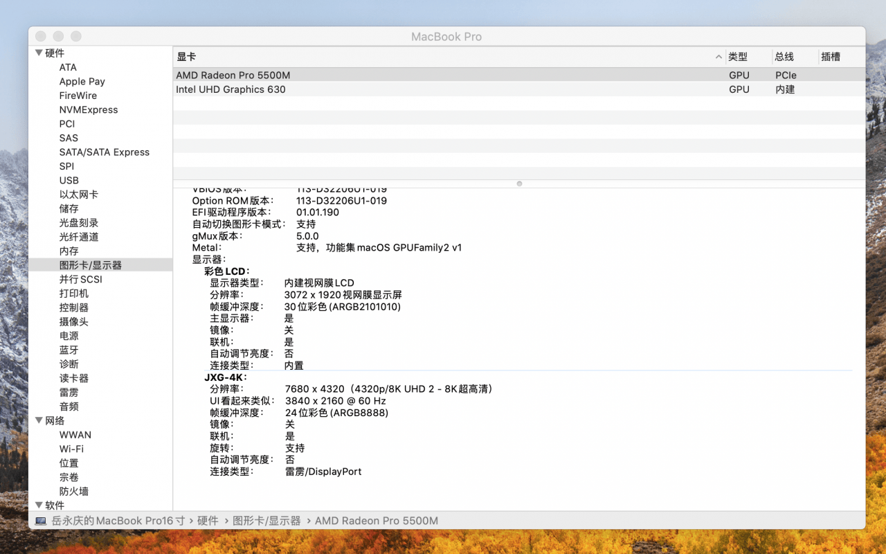Click 雷雳/DisplayPort connection type value
This screenshot has height=554, width=886.
click(x=323, y=472)
